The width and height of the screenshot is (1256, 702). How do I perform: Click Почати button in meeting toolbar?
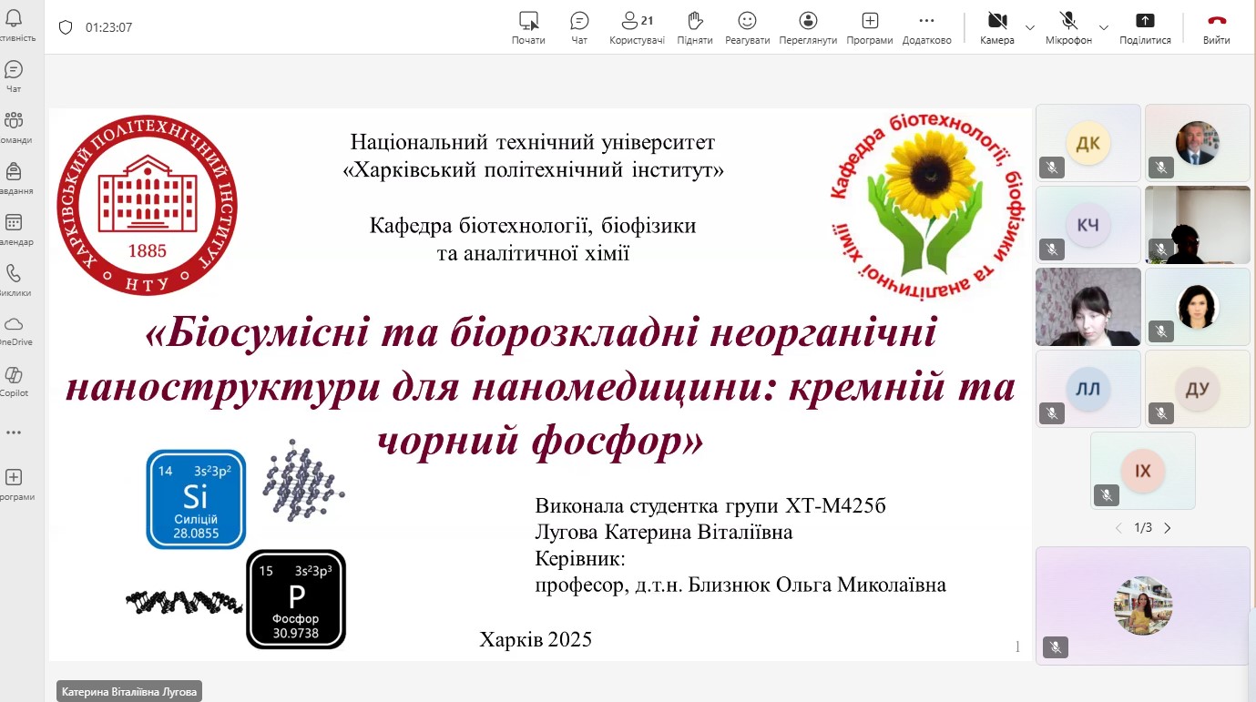click(528, 26)
